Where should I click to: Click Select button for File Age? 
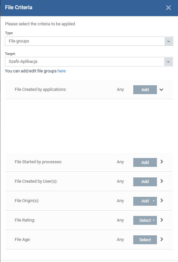click(x=145, y=240)
